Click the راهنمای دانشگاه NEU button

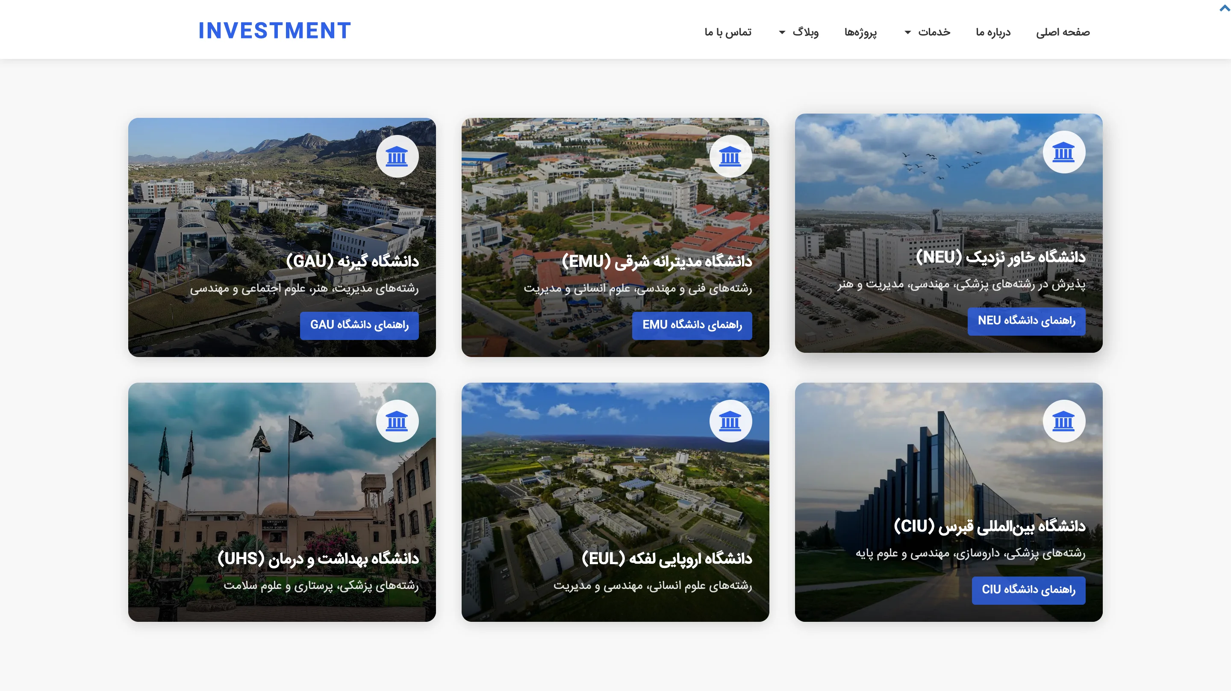click(x=1026, y=321)
